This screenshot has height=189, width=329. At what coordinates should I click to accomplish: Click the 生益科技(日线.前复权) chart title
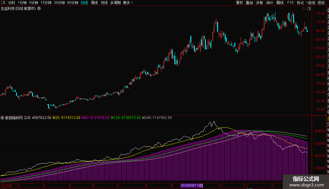tap(18, 9)
